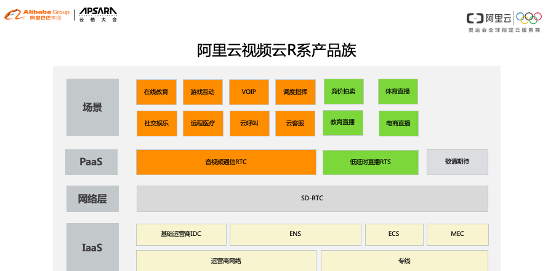The width and height of the screenshot is (556, 271).
Task: Click the 音视频通信RTC bar
Action: click(x=226, y=162)
